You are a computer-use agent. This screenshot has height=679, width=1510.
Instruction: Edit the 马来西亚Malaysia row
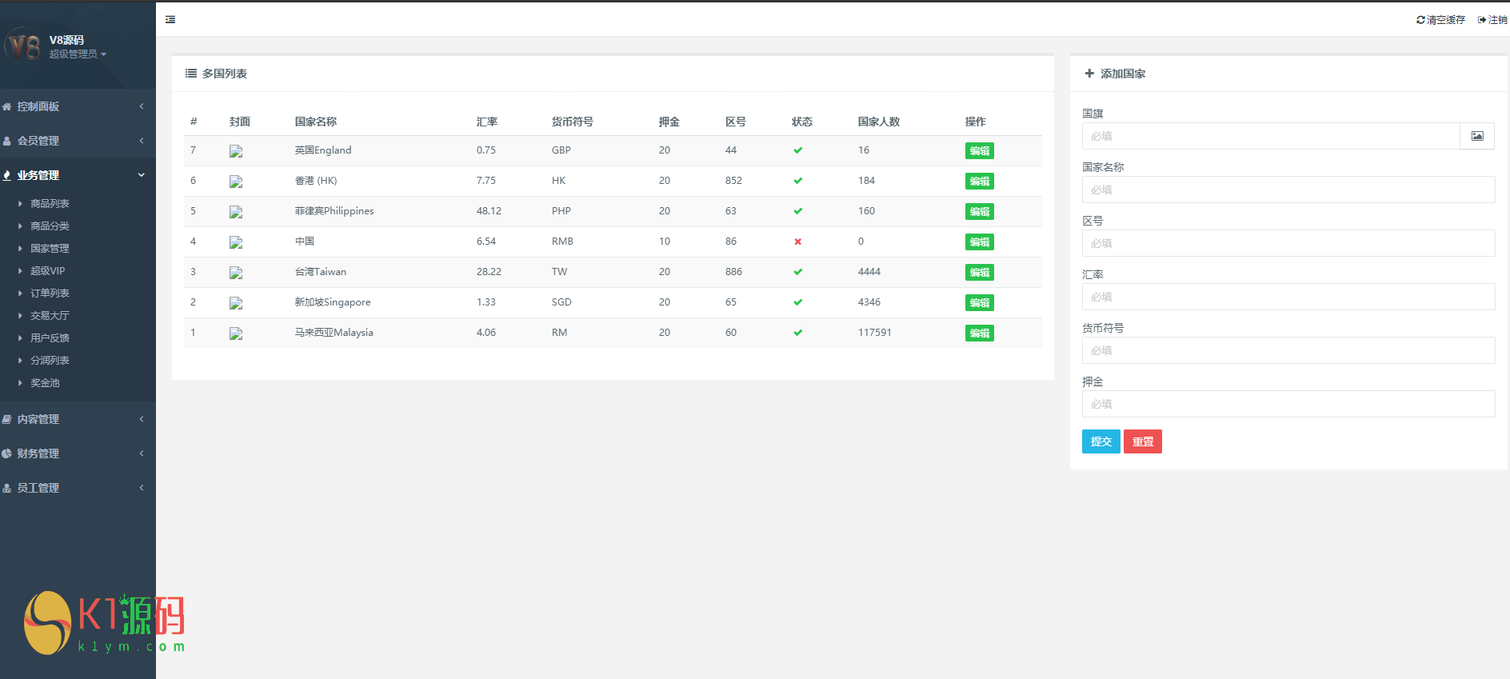pyautogui.click(x=980, y=334)
